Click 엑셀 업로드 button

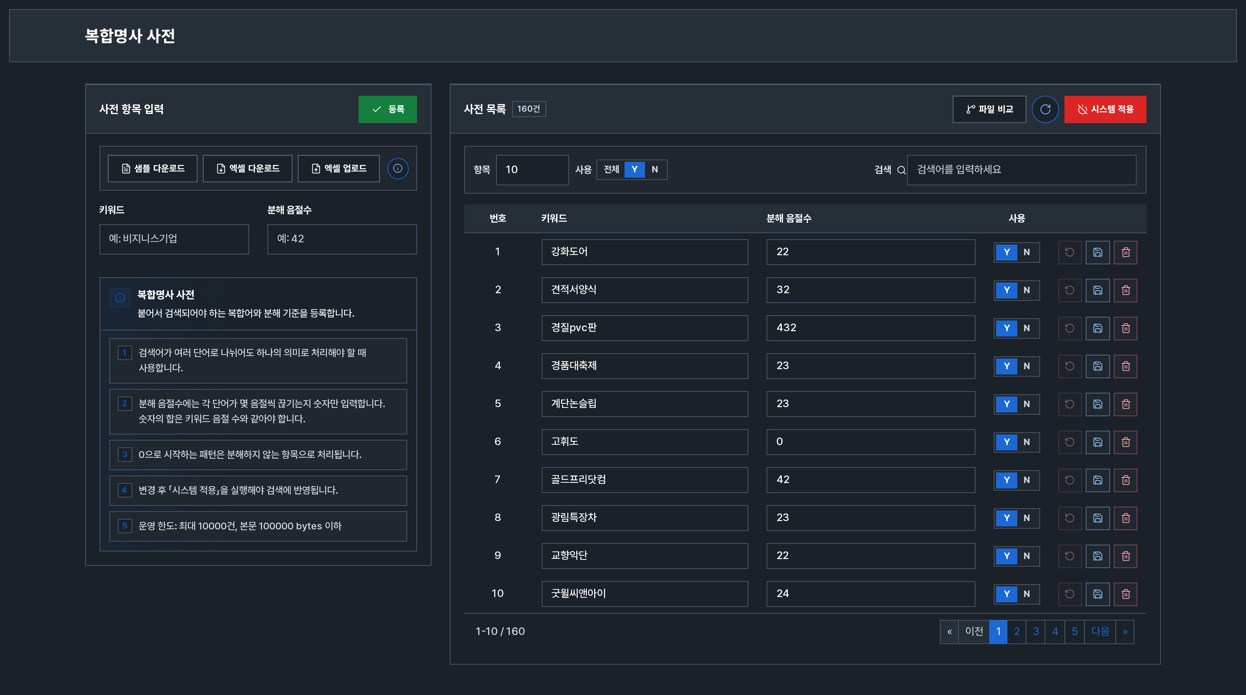pos(338,168)
